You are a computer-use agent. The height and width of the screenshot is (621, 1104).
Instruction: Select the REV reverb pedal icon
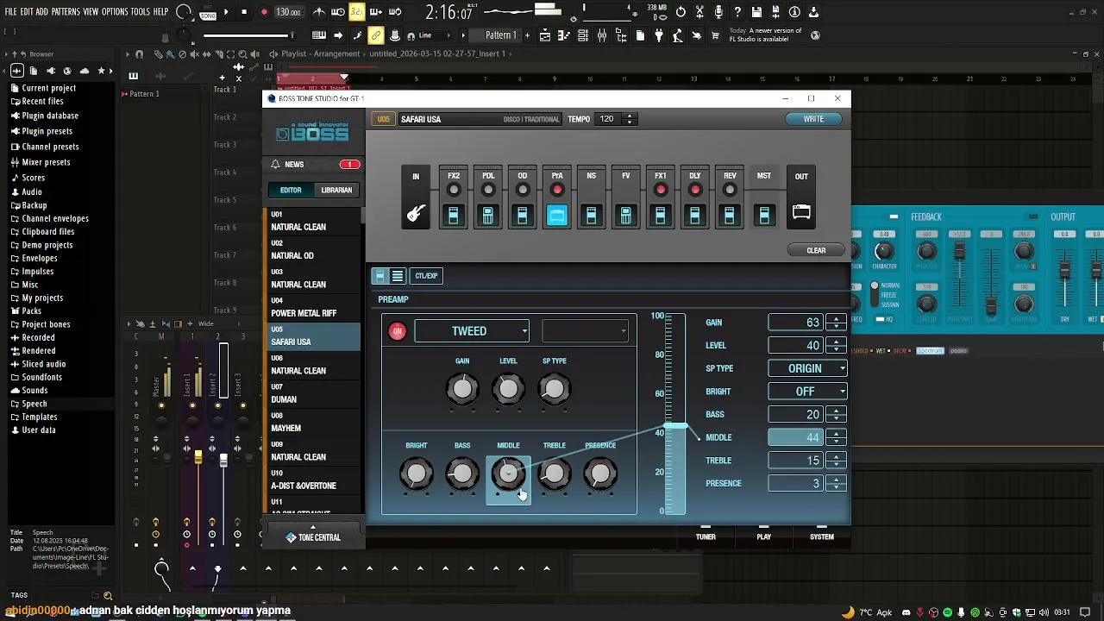click(x=730, y=215)
